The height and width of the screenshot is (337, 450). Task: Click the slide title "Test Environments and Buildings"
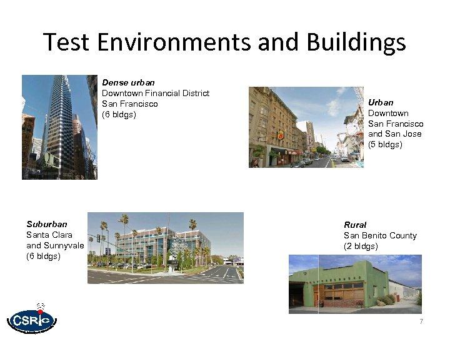click(224, 42)
